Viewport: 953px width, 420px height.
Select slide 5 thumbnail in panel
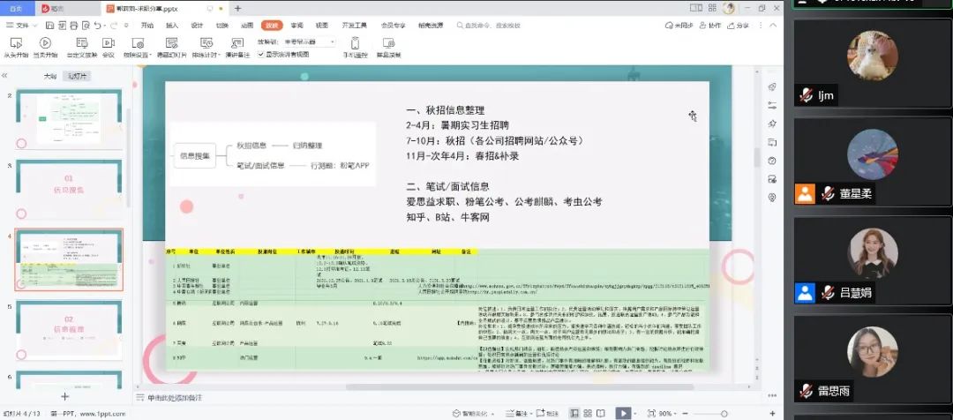click(x=69, y=330)
